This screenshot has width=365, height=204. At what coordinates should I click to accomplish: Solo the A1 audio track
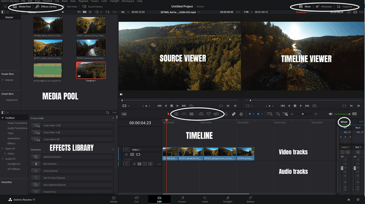pyautogui.click(x=145, y=163)
